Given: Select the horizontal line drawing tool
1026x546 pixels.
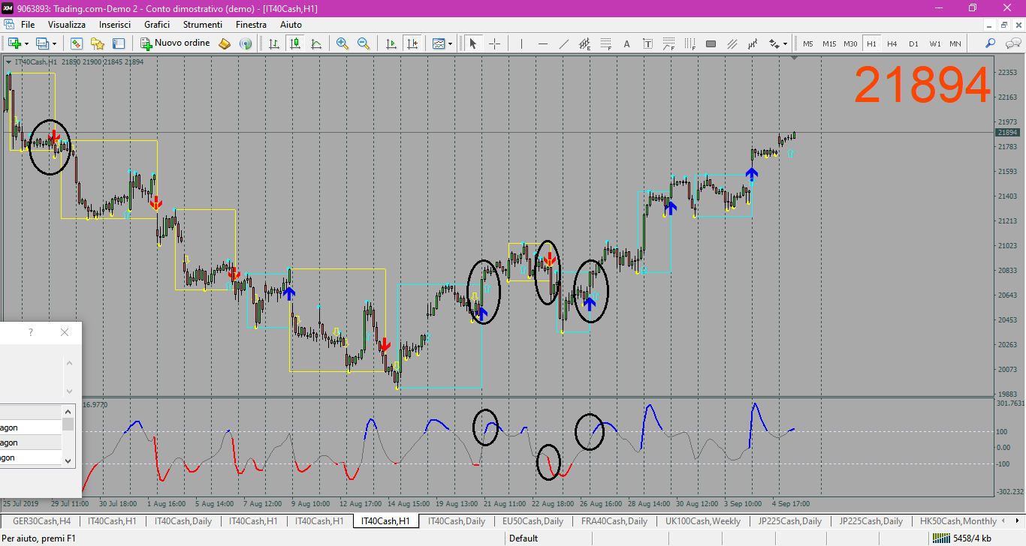Looking at the screenshot, I should (542, 43).
